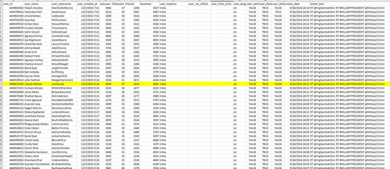390x169 pixels.
Task: Click user ID 4440473293 in yellow row
Action: [x=13, y=83]
